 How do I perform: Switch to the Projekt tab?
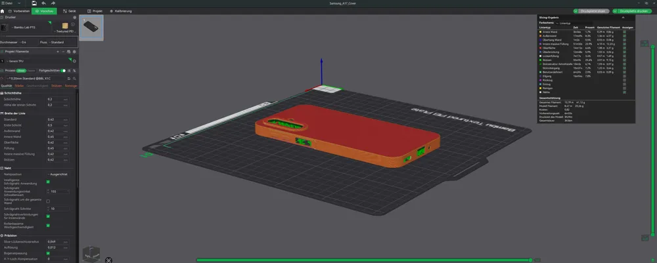coord(95,11)
